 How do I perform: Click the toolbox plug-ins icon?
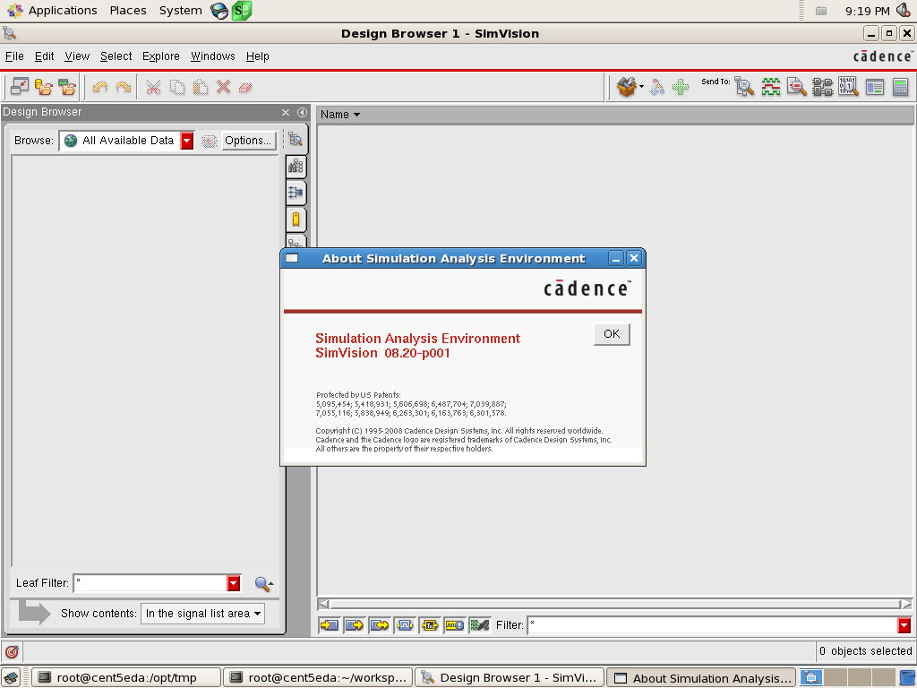click(626, 87)
